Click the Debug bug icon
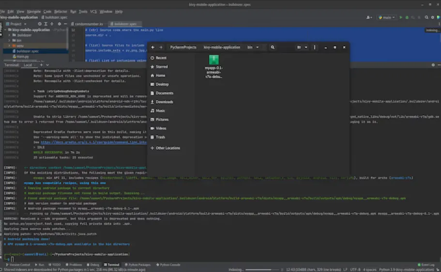The width and height of the screenshot is (441, 272). pyautogui.click(x=407, y=17)
